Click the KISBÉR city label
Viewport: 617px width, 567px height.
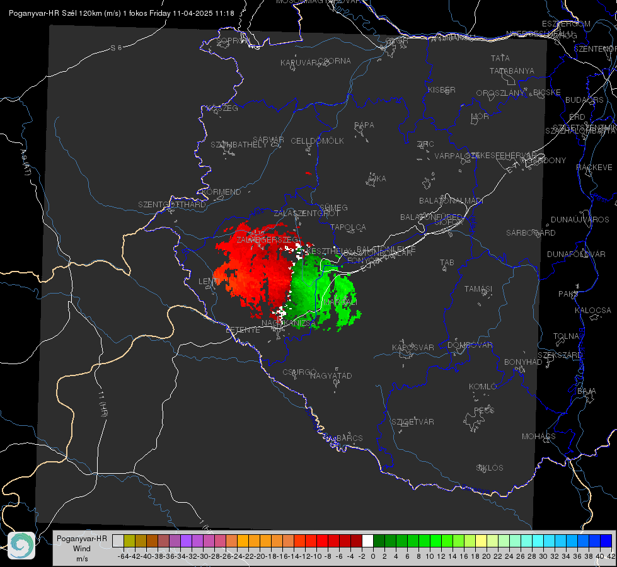442,90
